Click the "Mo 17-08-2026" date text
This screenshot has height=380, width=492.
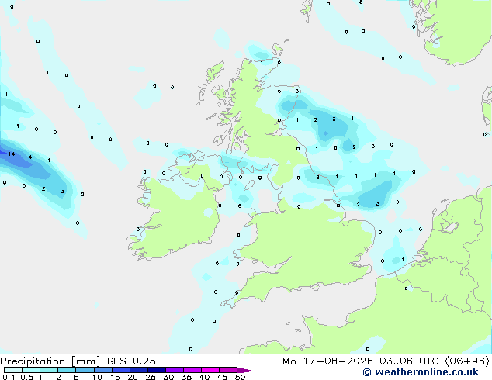328,361
